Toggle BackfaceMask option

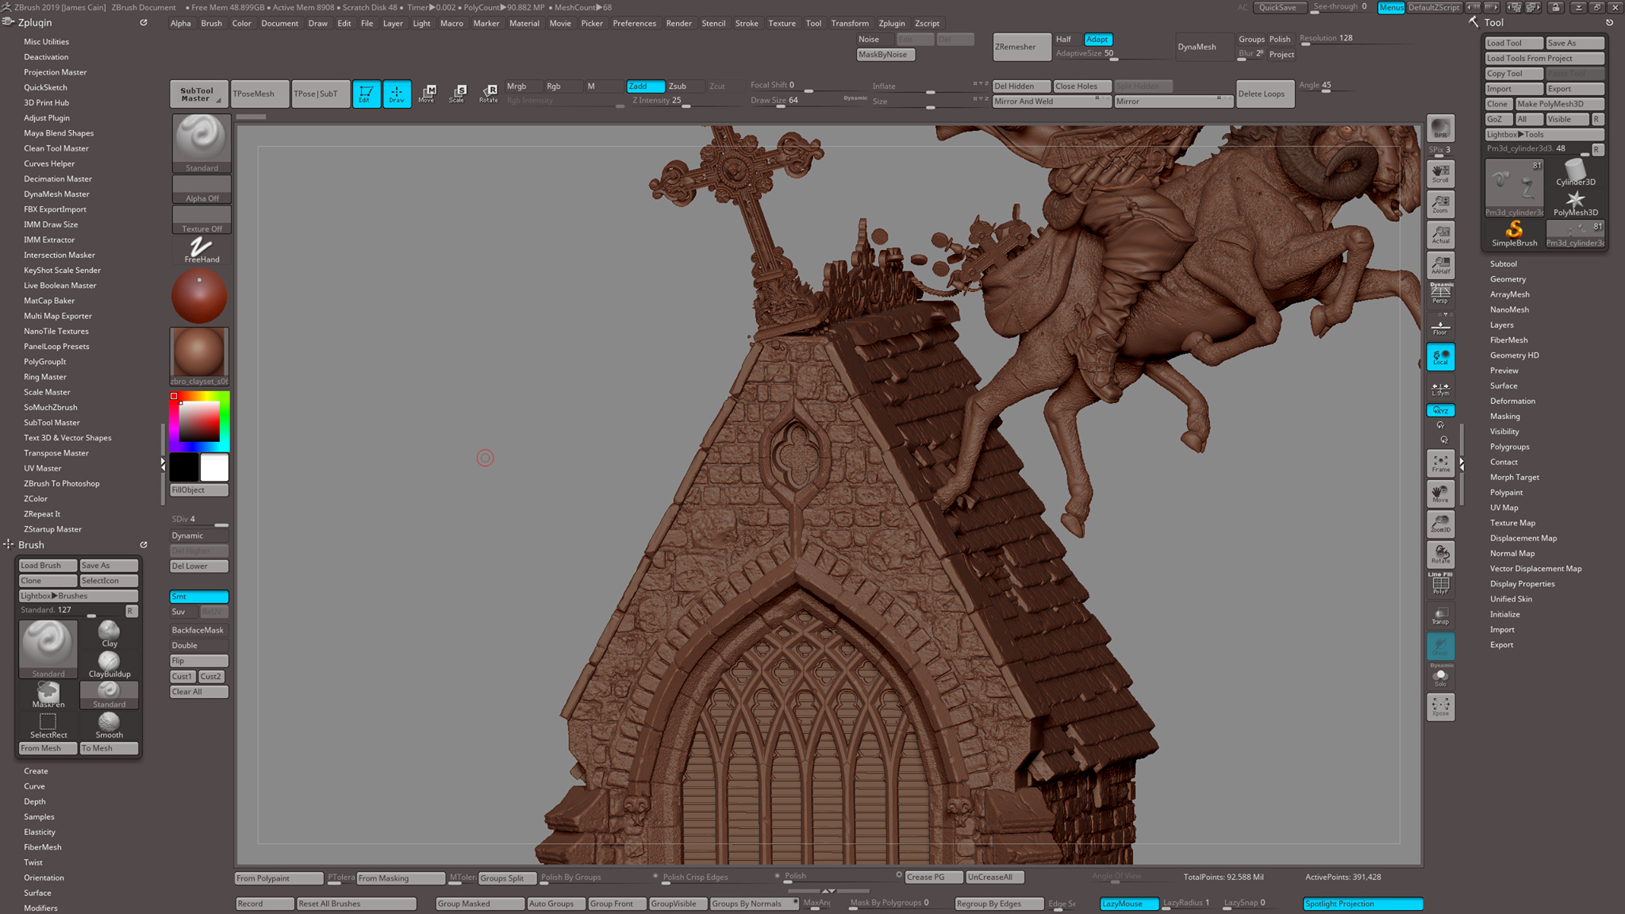[198, 630]
